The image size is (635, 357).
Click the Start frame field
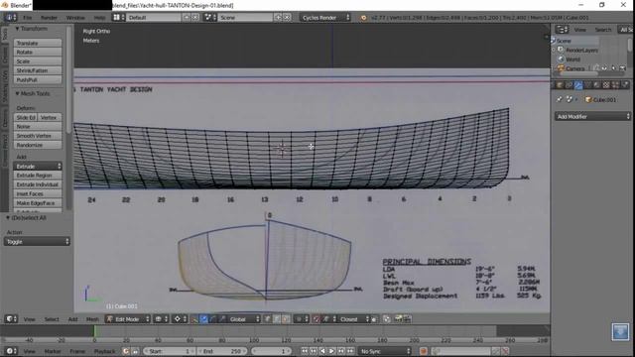tap(170, 351)
